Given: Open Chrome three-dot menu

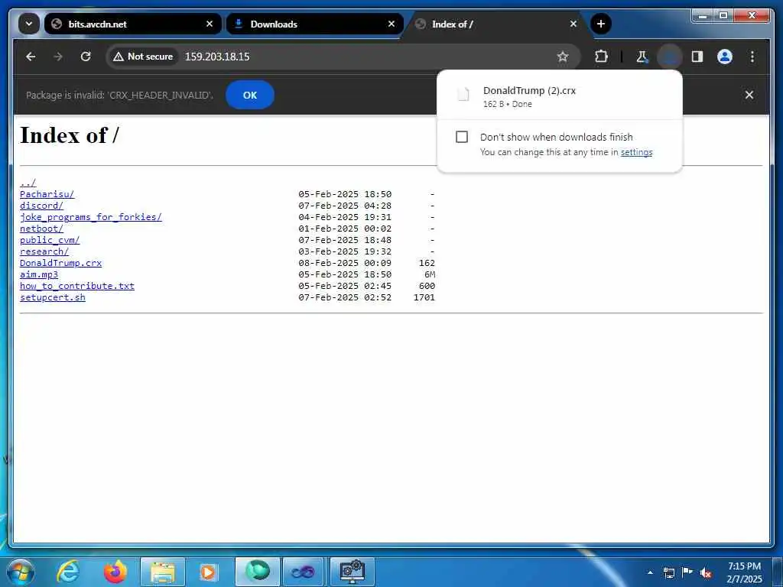Looking at the screenshot, I should 752,57.
